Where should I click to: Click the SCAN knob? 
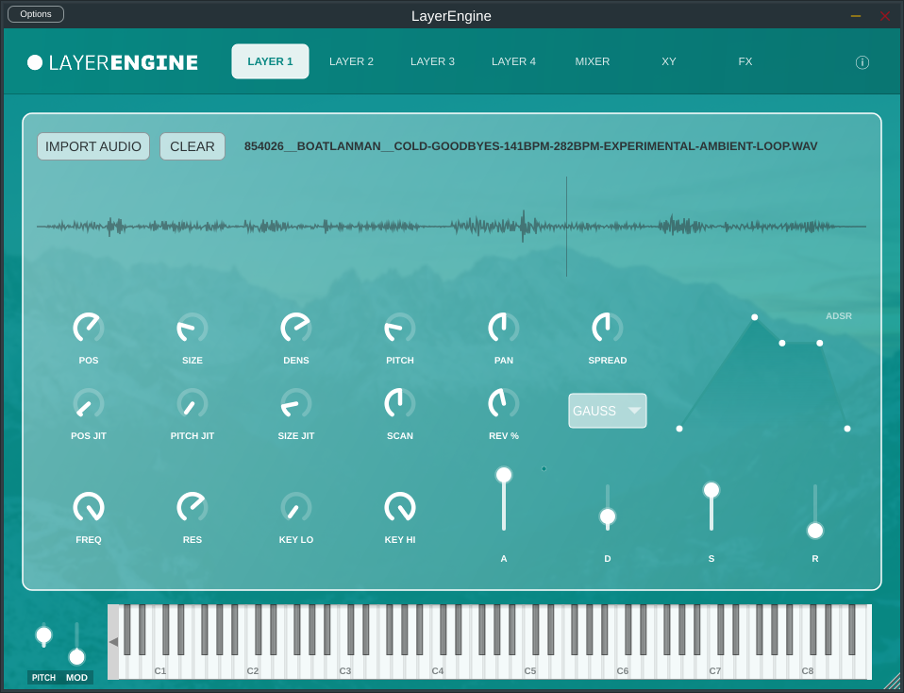click(399, 403)
